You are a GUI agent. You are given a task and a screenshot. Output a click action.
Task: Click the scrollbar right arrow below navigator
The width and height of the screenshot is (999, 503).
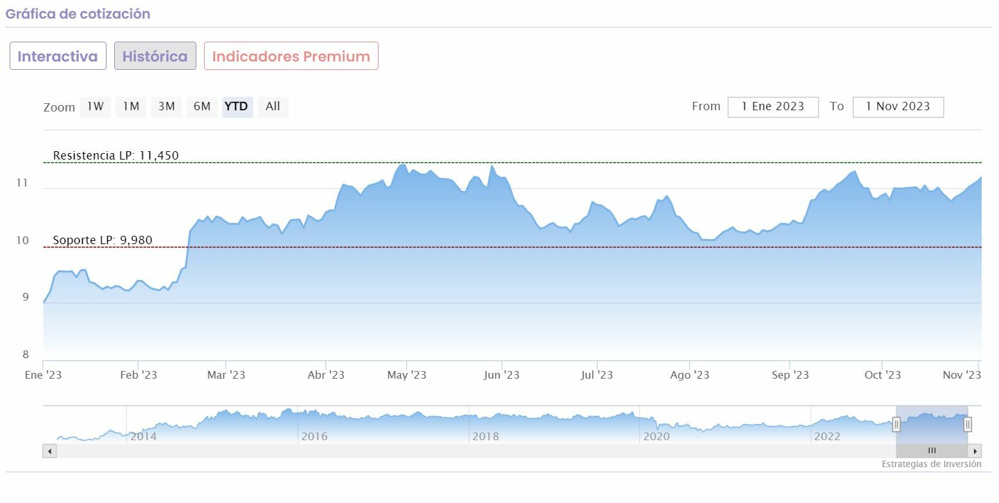(975, 451)
